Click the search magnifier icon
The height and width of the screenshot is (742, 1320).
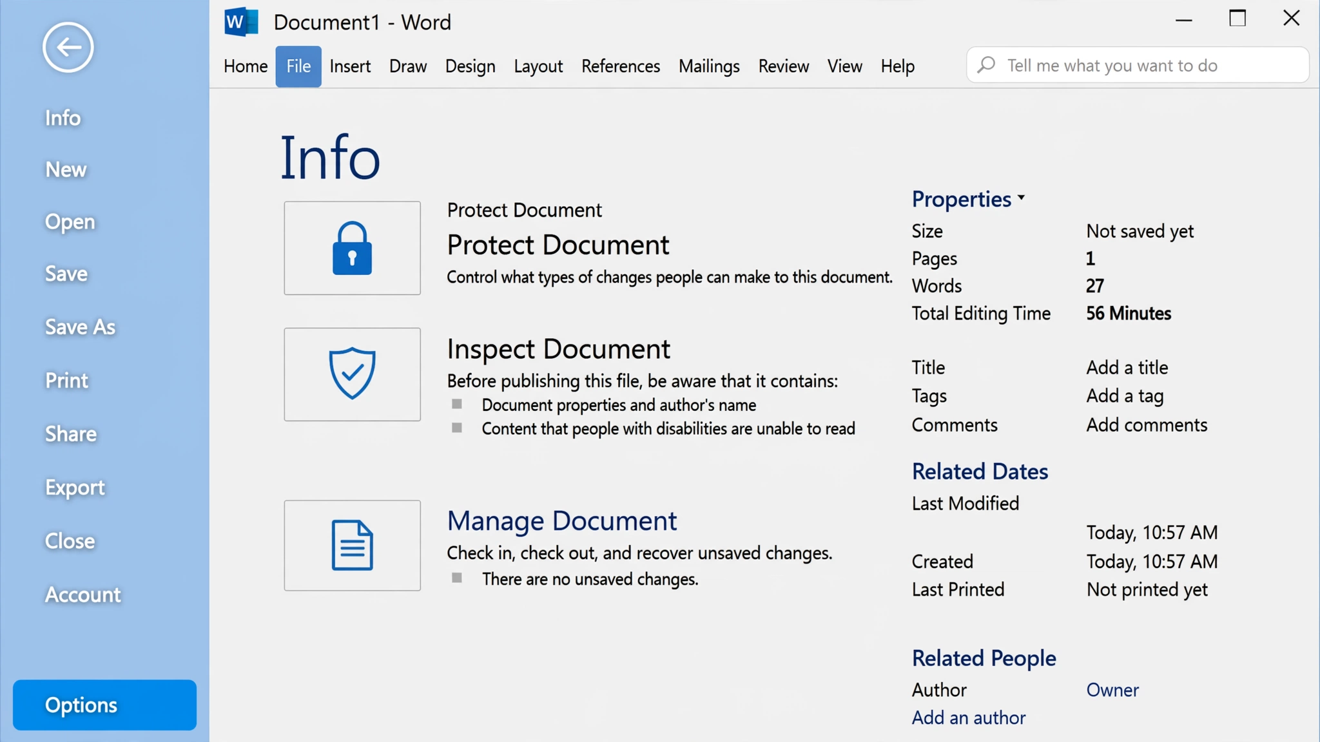point(986,65)
